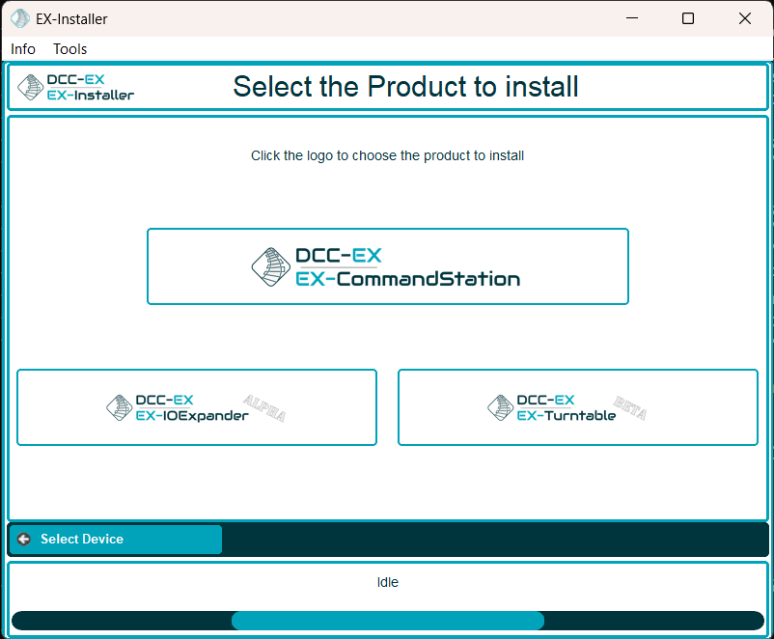The image size is (774, 639).
Task: Click the moving segment of the progress bar
Action: click(x=387, y=621)
